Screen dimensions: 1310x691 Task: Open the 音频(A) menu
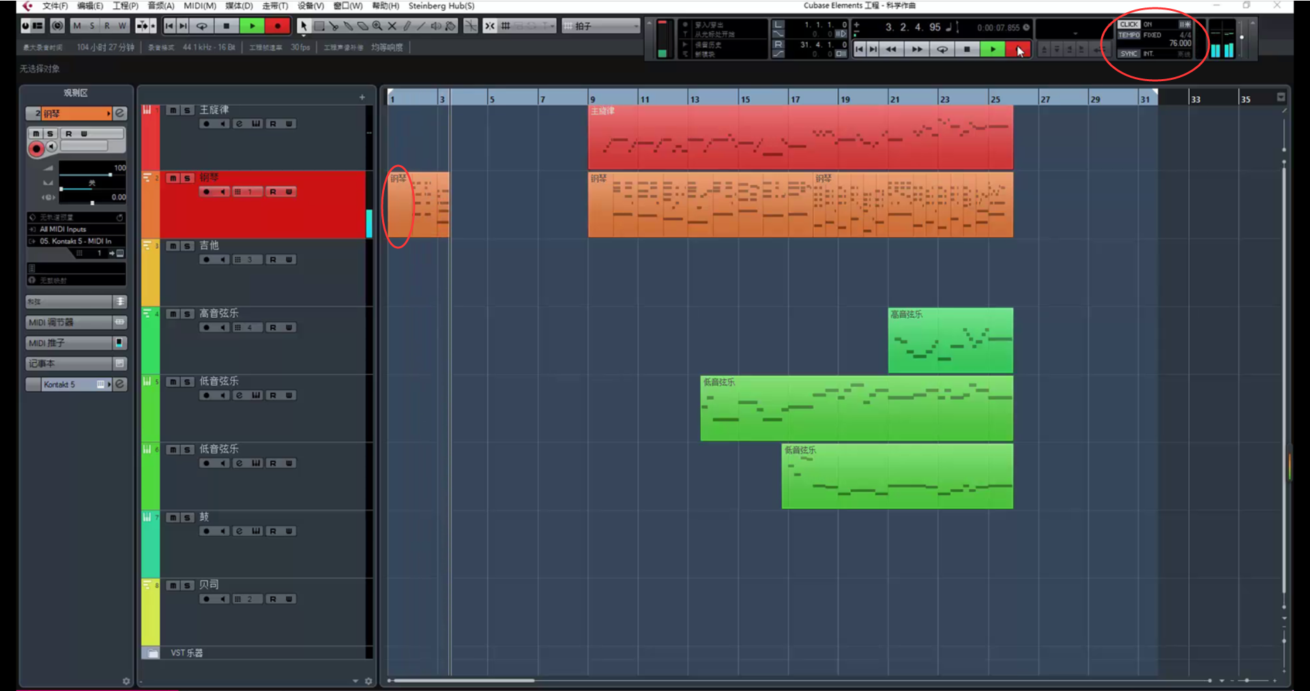pyautogui.click(x=161, y=6)
